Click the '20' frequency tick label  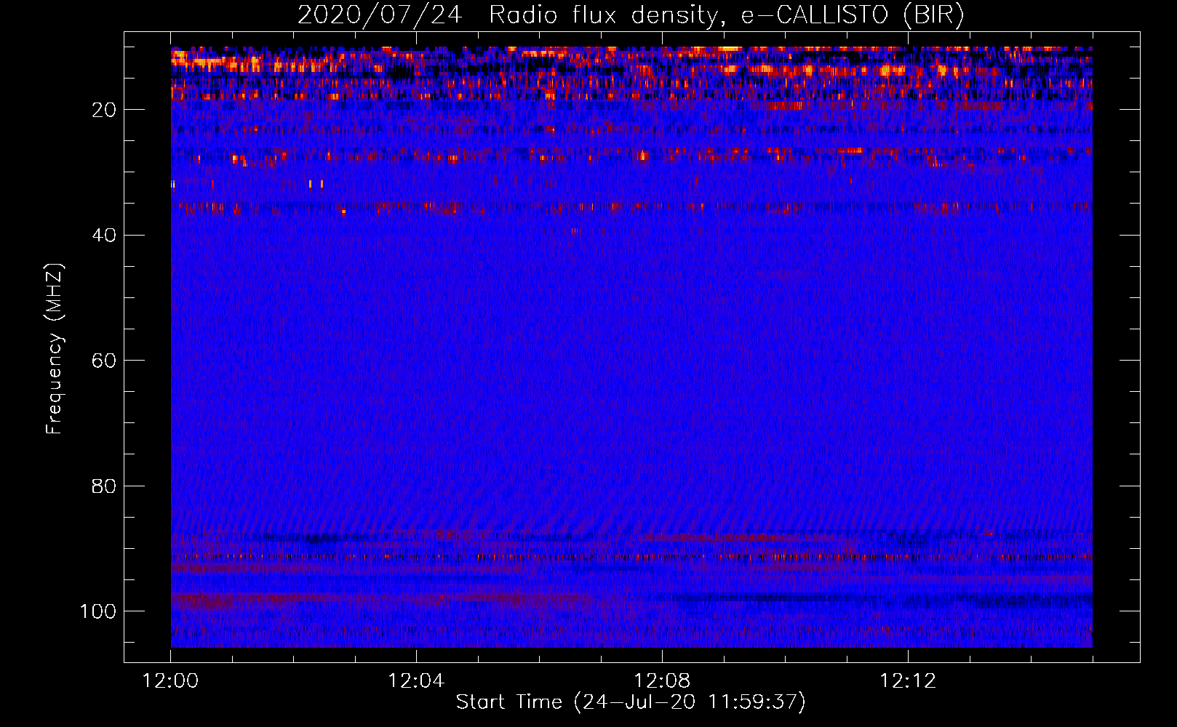pos(104,110)
